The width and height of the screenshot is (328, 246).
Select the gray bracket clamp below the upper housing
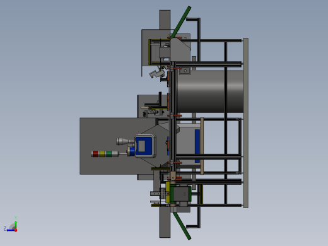click(x=156, y=73)
